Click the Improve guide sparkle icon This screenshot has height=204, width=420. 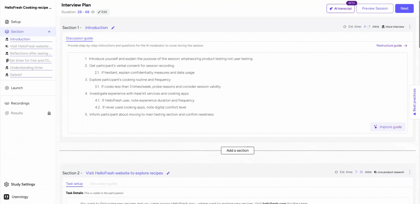[375, 127]
